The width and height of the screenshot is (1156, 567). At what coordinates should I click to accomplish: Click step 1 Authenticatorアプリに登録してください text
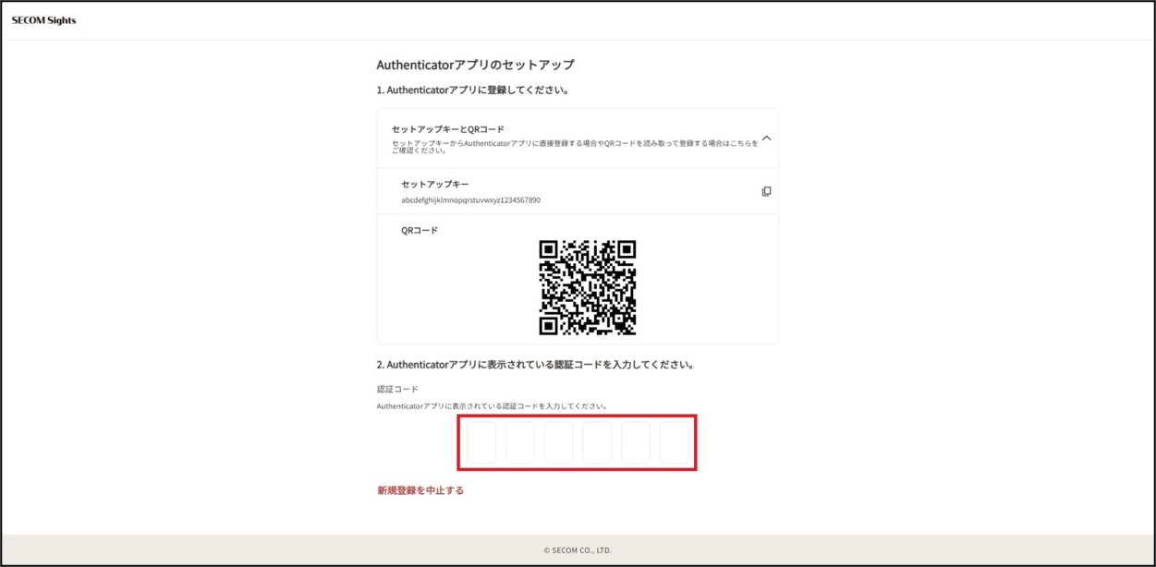(x=472, y=90)
